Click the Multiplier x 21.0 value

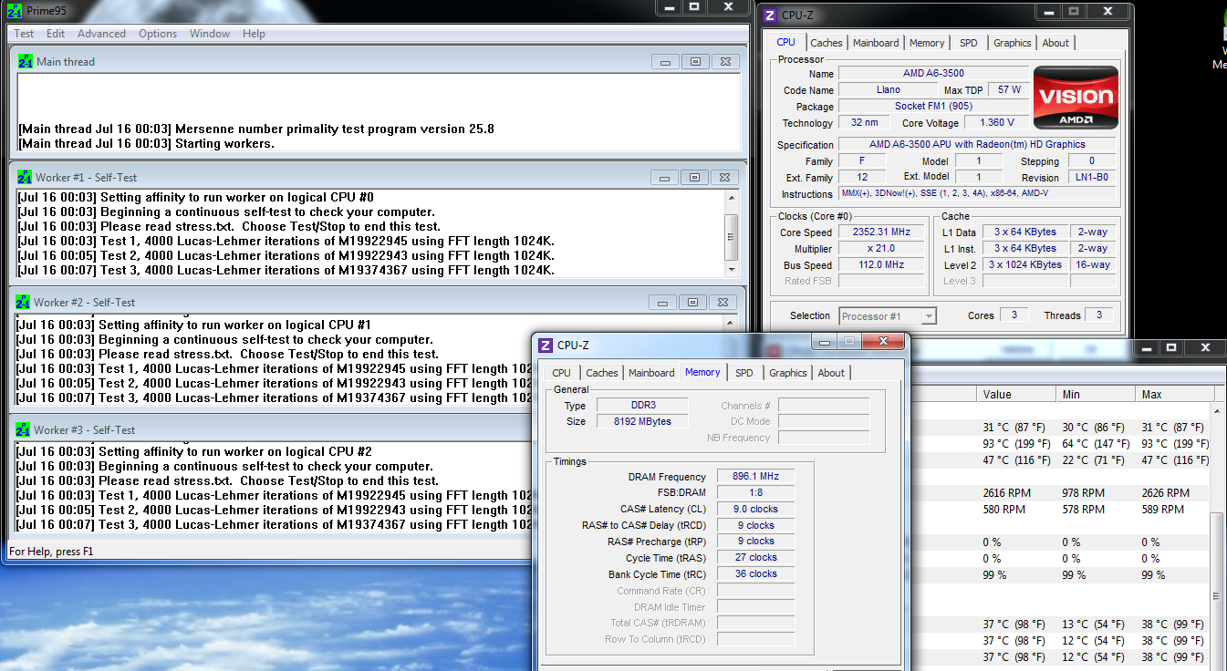click(x=881, y=249)
